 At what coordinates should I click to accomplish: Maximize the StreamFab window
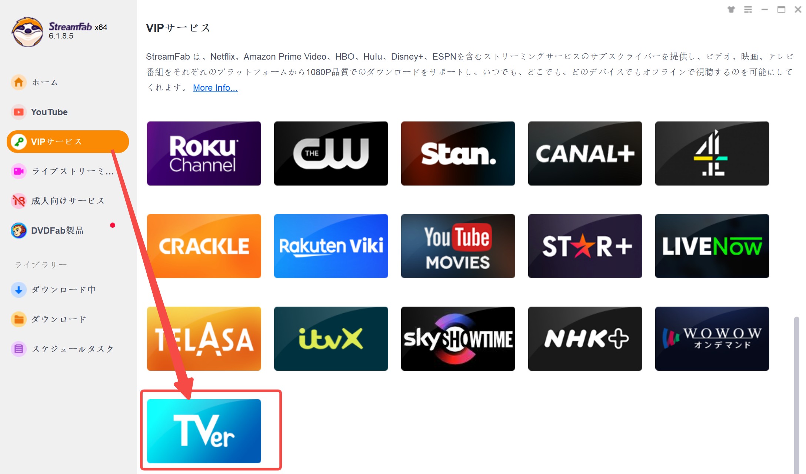click(781, 10)
